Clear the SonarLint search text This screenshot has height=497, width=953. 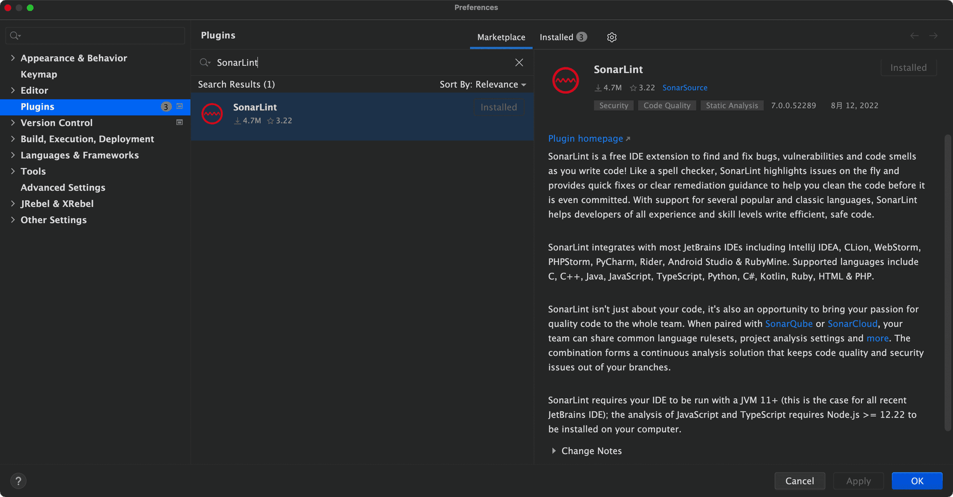coord(519,62)
